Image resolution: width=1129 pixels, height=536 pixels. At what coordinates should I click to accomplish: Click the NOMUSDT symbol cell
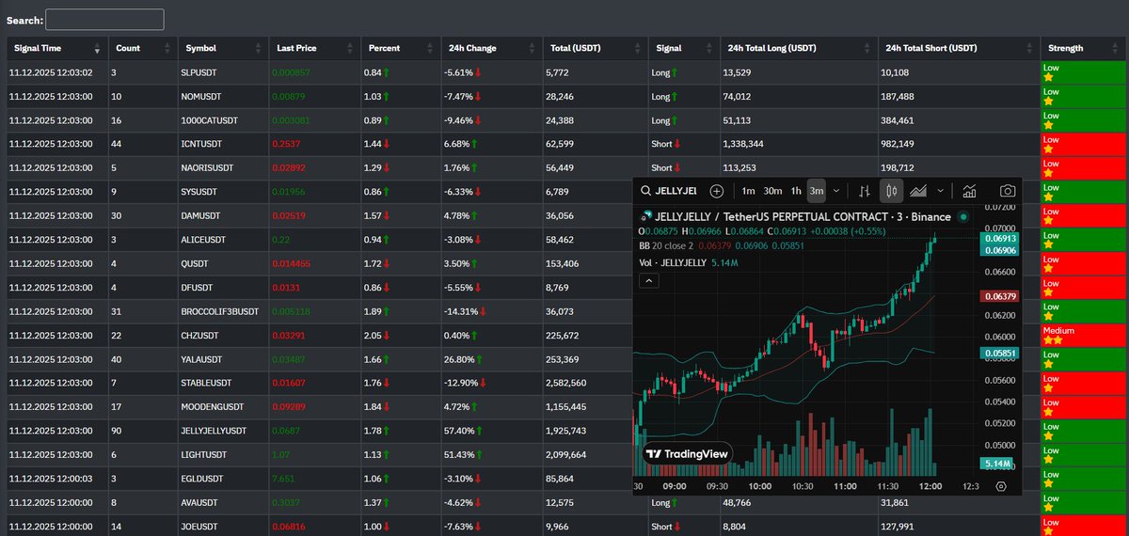pos(222,96)
